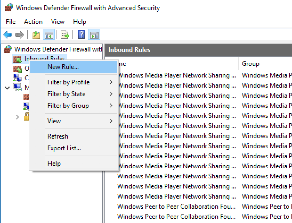Click the Outbound Rules tree icon
The height and width of the screenshot is (223, 292).
point(18,69)
